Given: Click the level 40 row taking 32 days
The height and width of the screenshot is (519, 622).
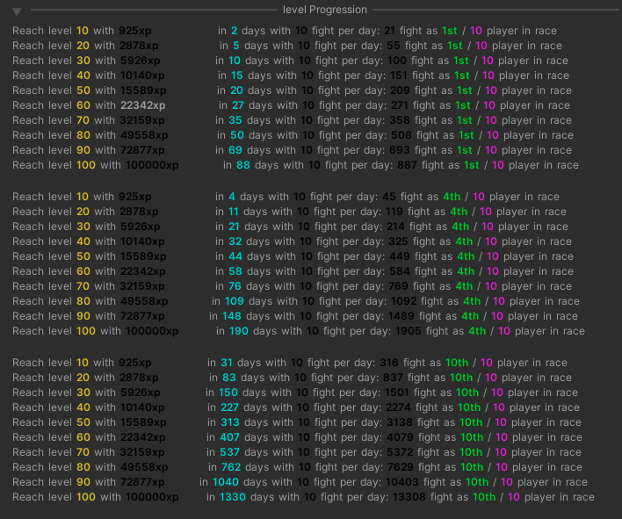Looking at the screenshot, I should coord(292,241).
